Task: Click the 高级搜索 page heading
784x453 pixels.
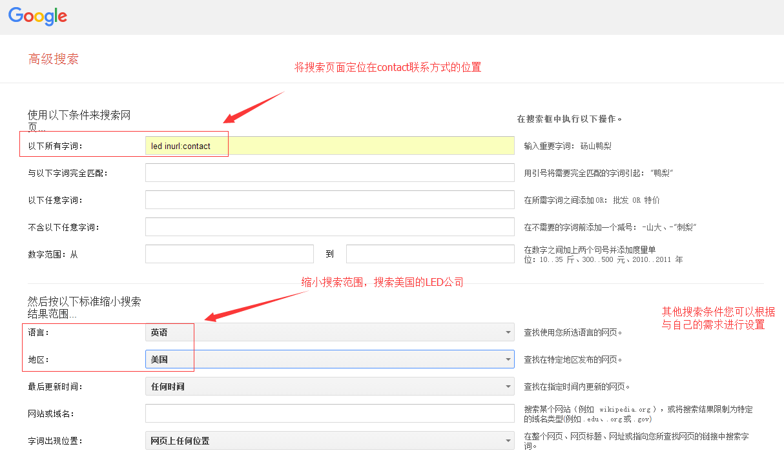Action: click(x=53, y=59)
